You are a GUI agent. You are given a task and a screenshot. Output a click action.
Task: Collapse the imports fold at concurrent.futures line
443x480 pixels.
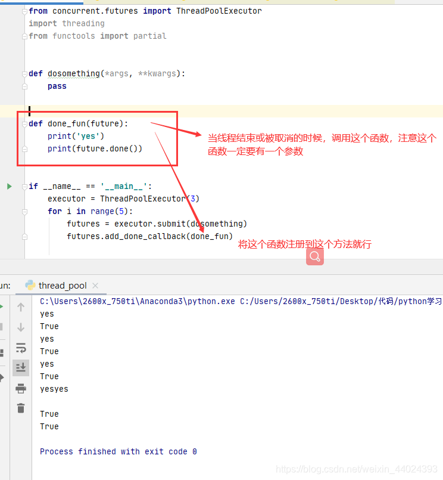(x=25, y=11)
